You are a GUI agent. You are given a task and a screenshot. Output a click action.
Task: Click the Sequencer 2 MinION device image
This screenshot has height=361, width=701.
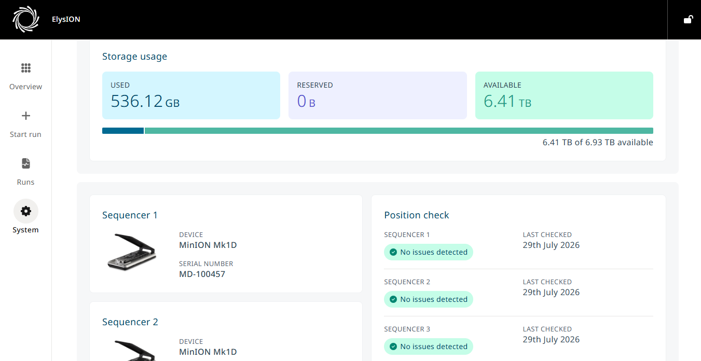(131, 350)
